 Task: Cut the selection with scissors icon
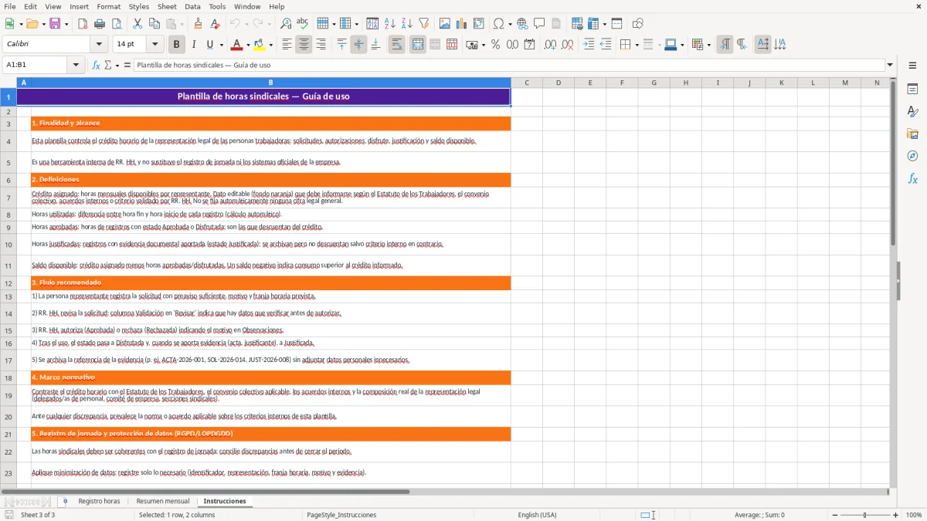[x=138, y=24]
